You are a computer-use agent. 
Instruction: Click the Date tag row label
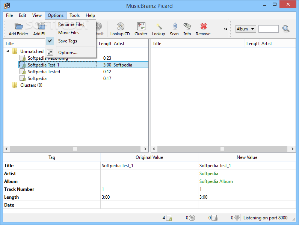tap(9, 205)
